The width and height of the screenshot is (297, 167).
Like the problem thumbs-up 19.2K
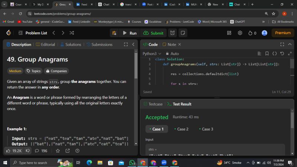point(14,151)
